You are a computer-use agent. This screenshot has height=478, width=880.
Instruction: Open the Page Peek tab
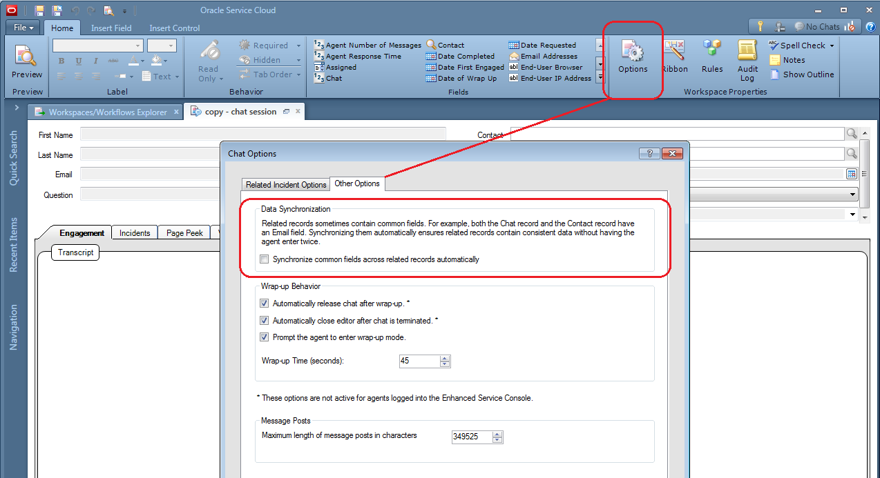(x=184, y=233)
